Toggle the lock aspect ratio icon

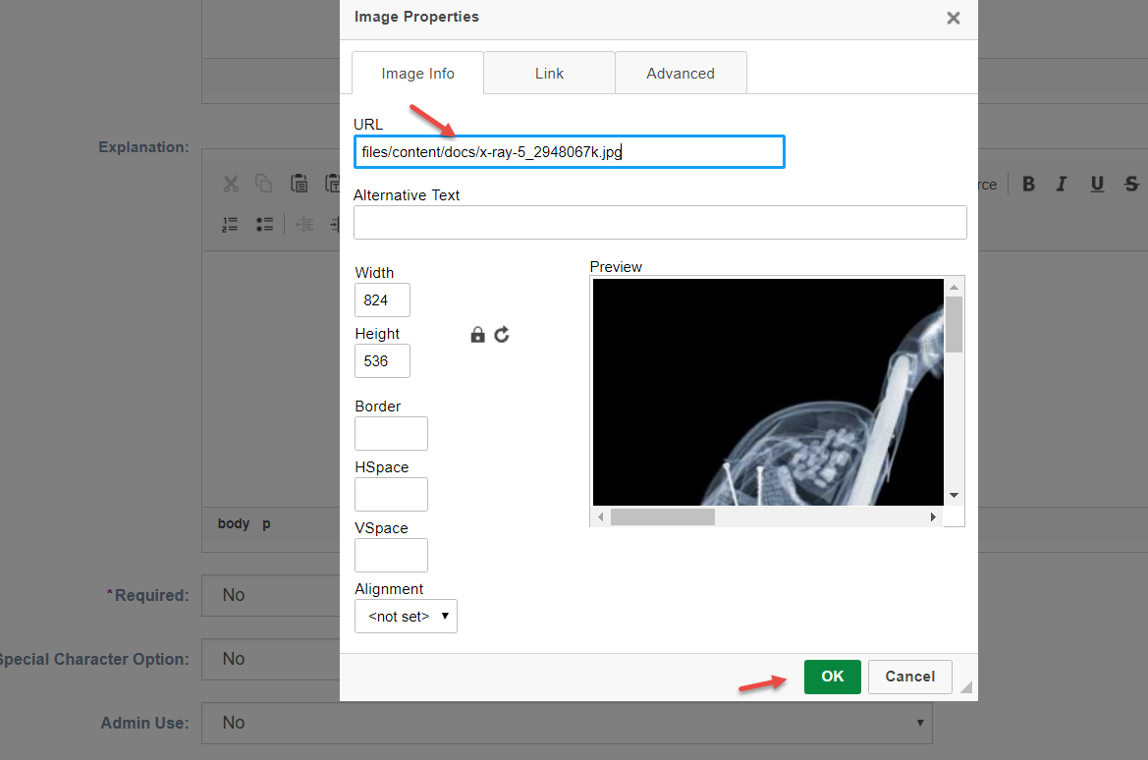coord(478,335)
